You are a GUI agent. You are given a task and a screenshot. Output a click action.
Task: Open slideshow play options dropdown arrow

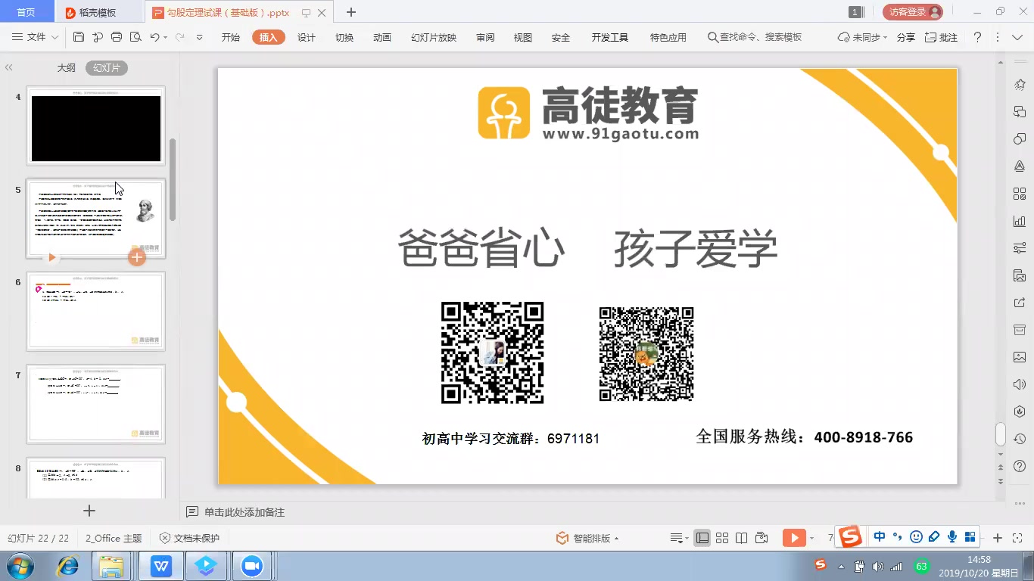[812, 538]
